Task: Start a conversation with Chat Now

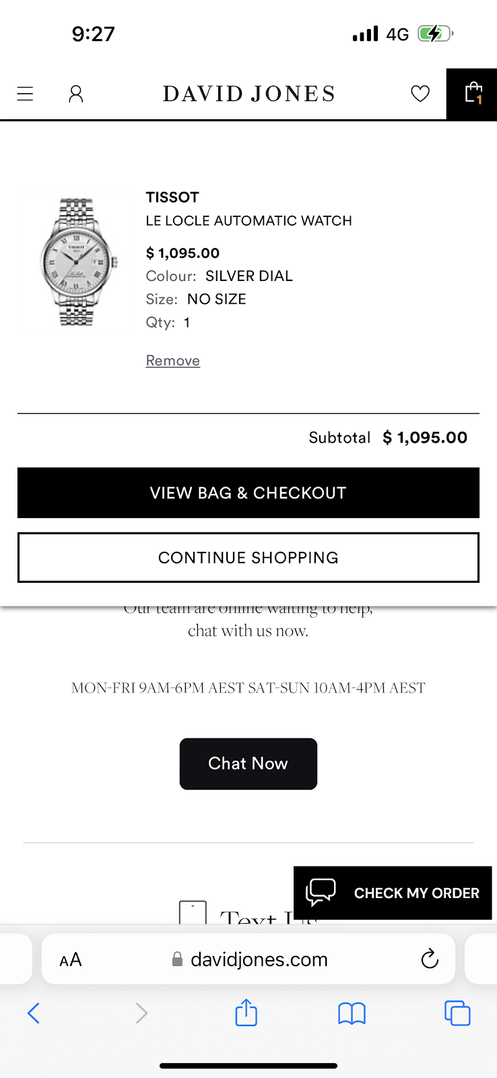Action: click(249, 763)
